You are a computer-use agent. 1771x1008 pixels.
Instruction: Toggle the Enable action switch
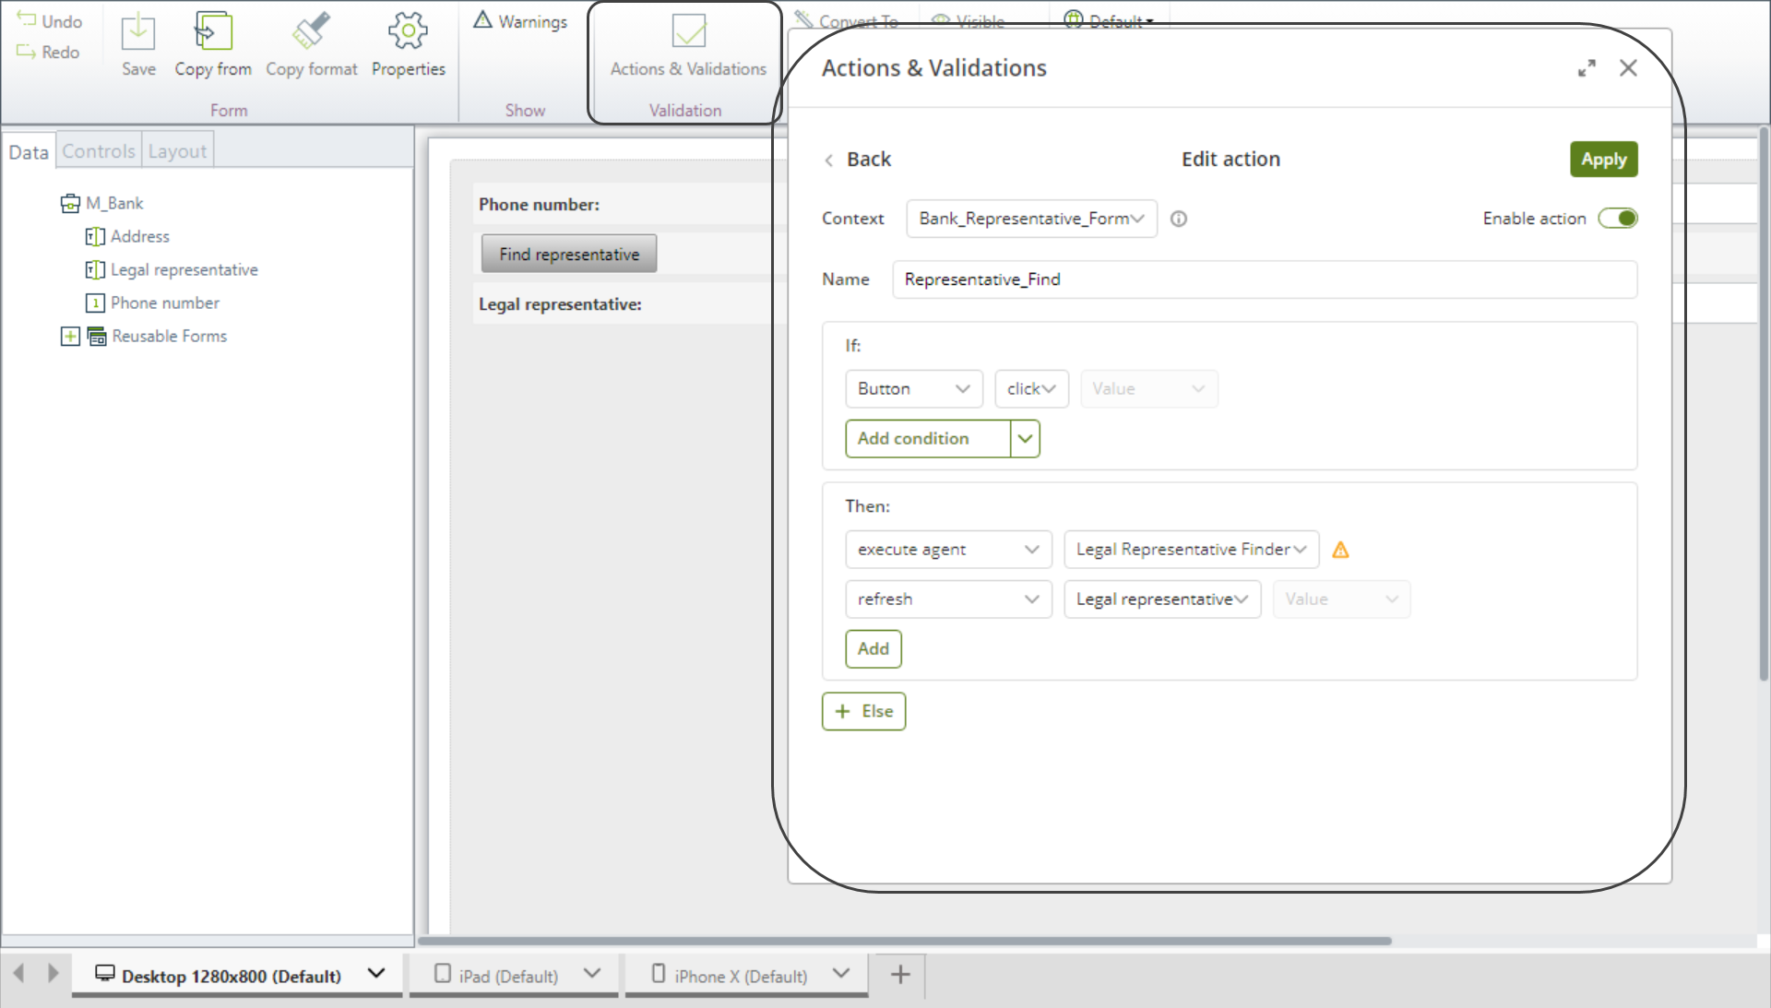1618,219
